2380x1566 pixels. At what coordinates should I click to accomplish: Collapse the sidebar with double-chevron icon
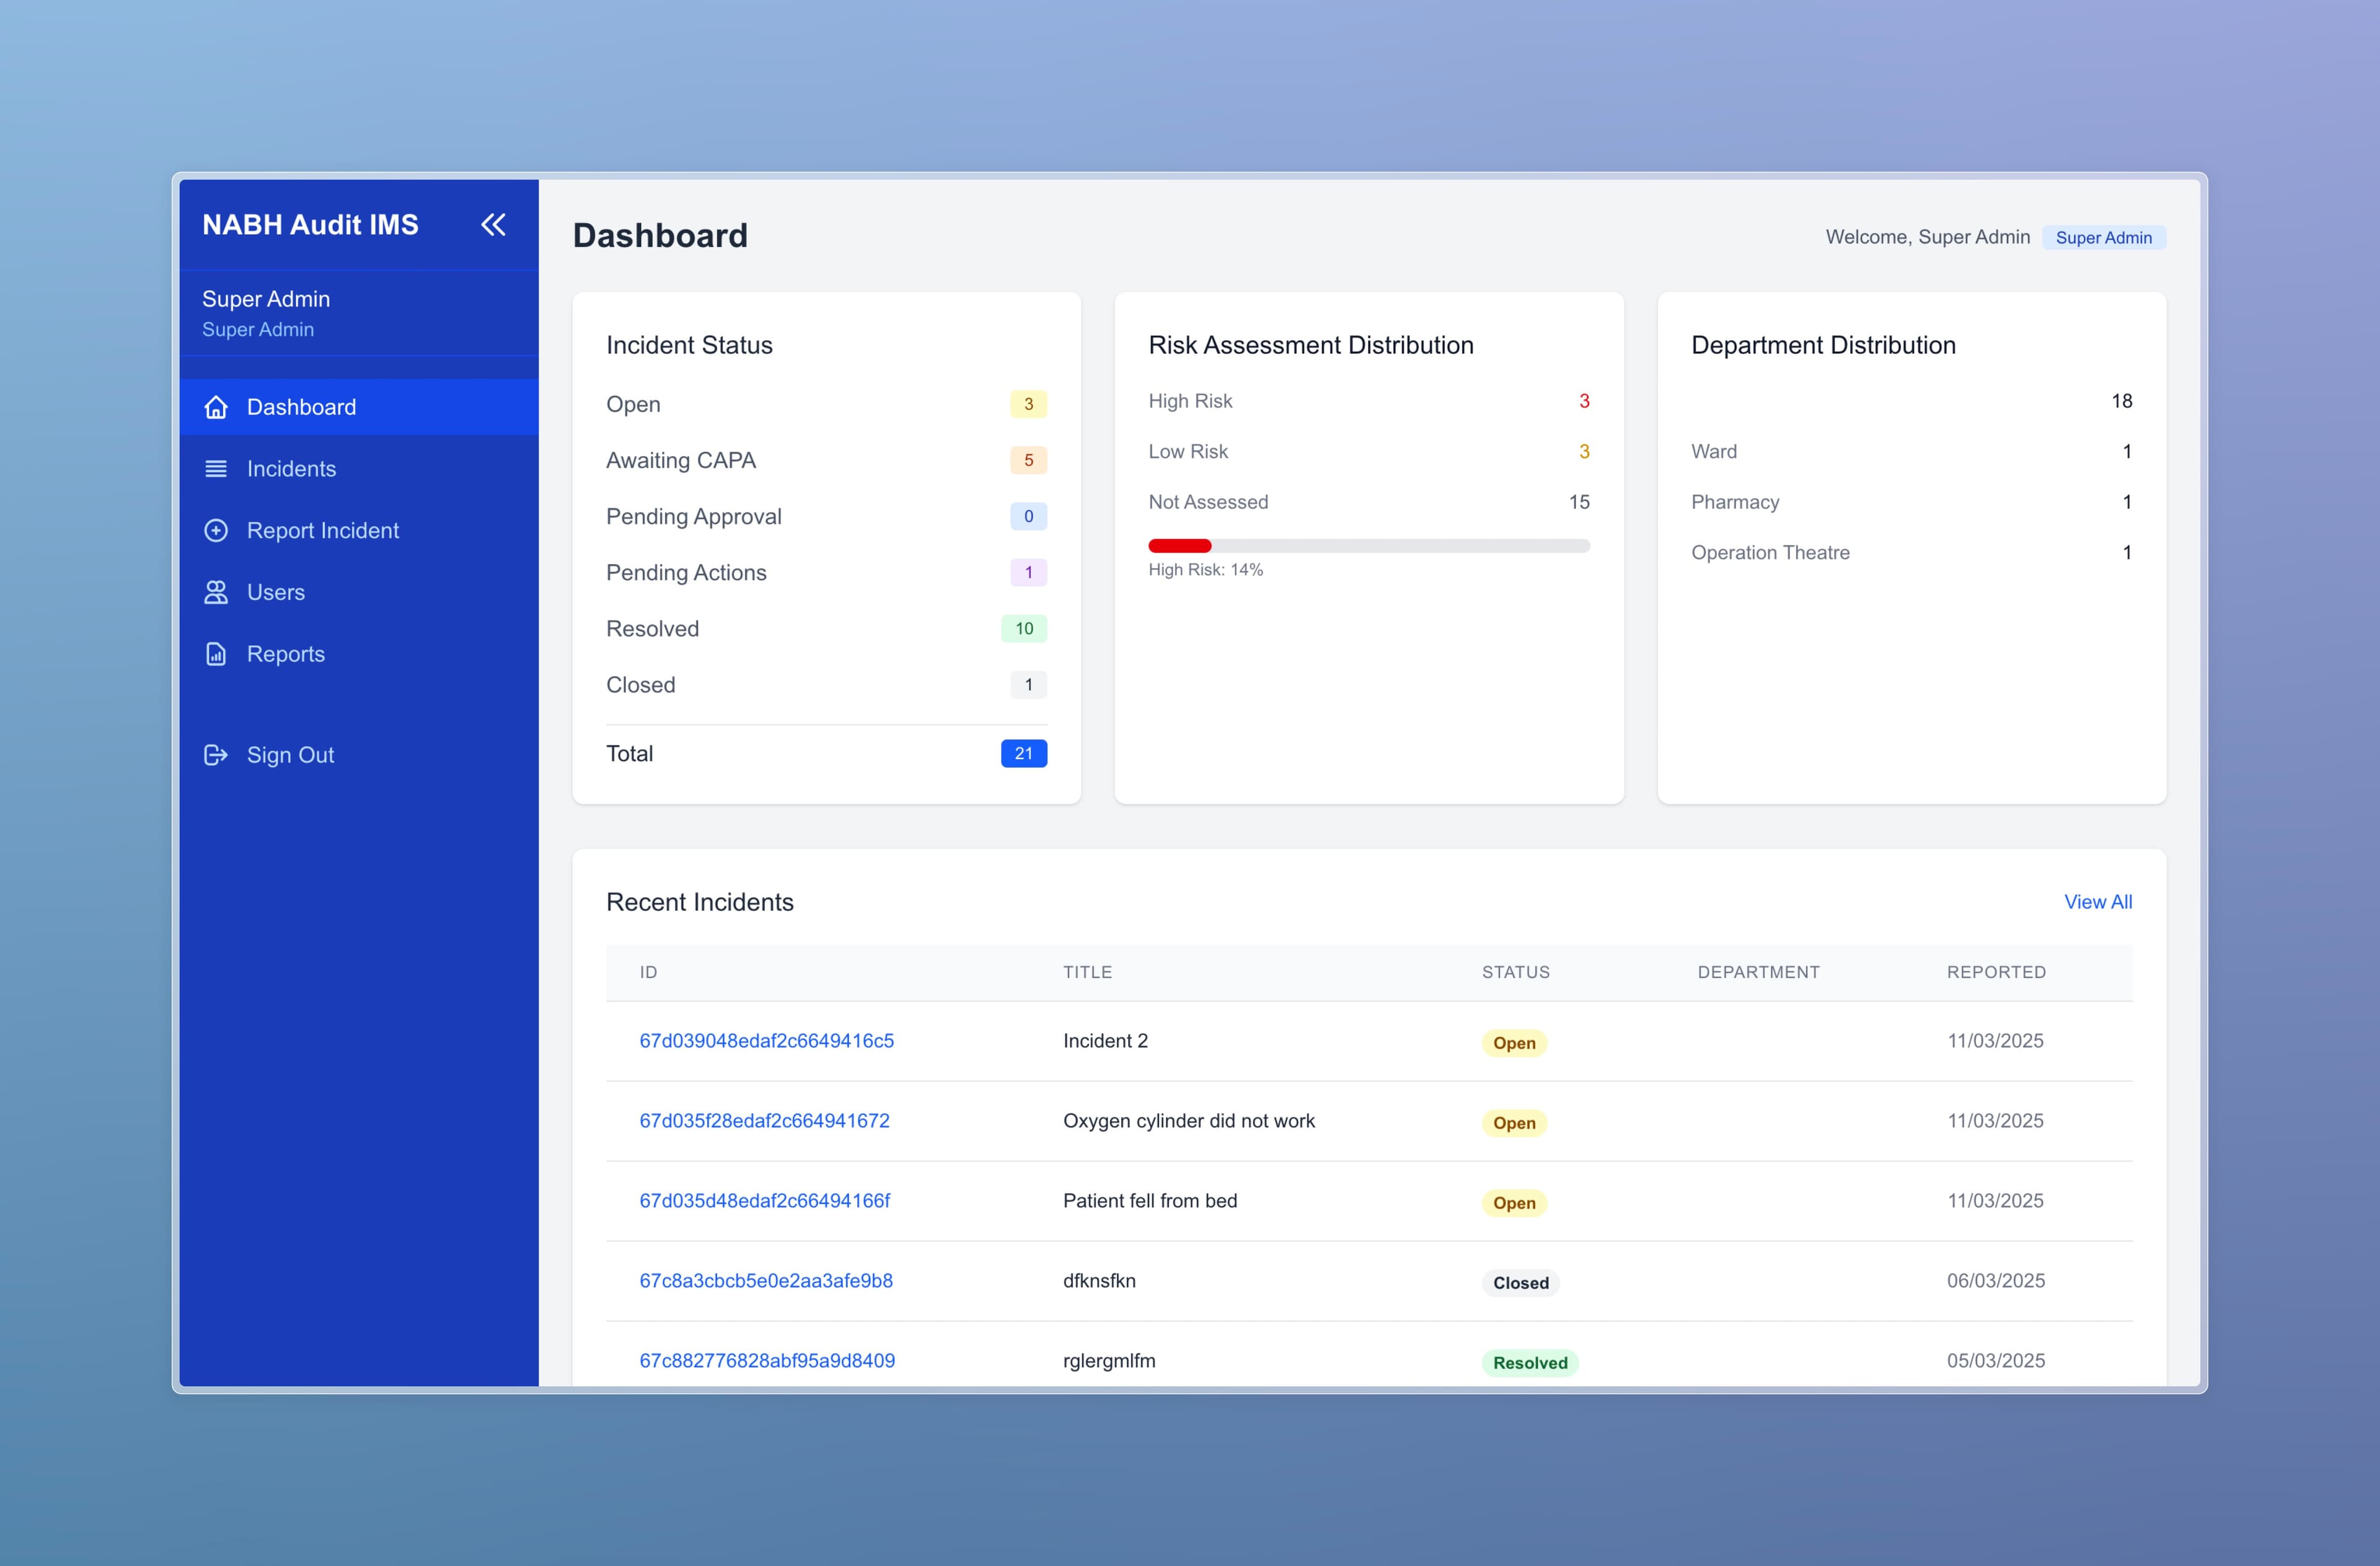493,224
